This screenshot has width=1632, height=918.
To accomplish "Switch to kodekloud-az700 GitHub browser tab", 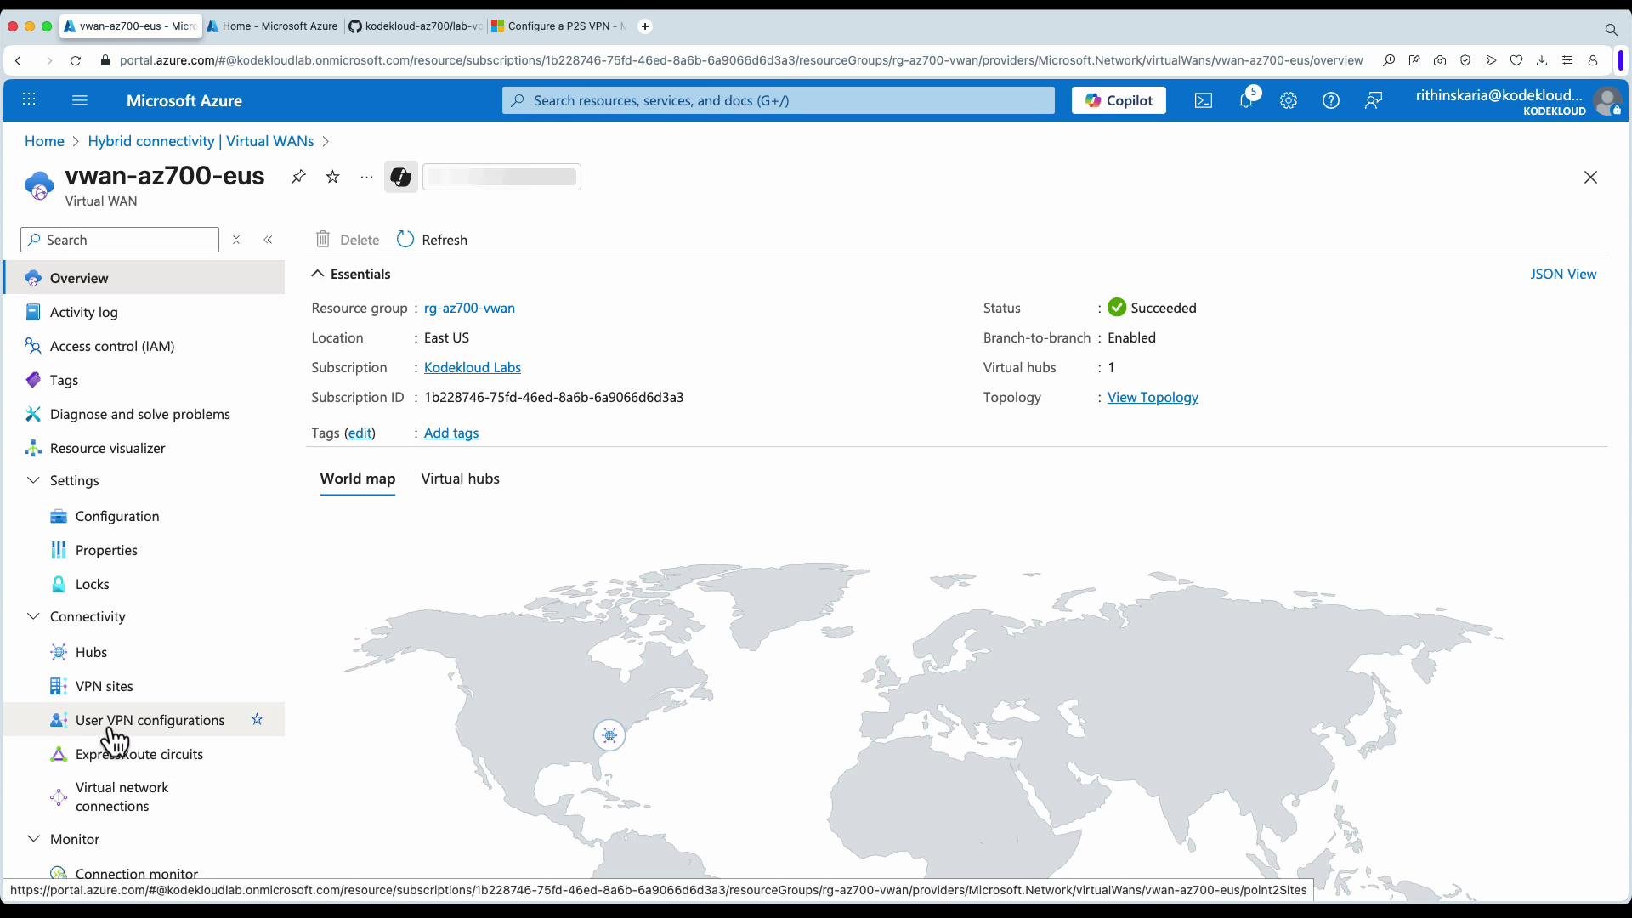I will 416,26.
